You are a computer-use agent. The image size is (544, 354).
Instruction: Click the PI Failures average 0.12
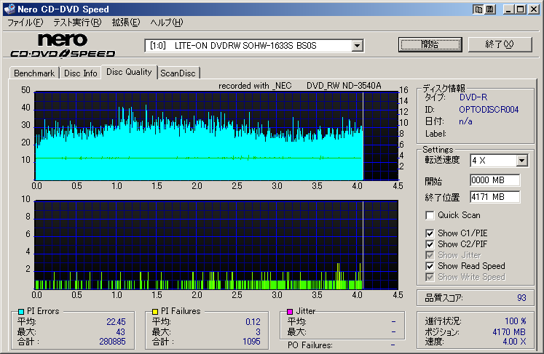253,322
